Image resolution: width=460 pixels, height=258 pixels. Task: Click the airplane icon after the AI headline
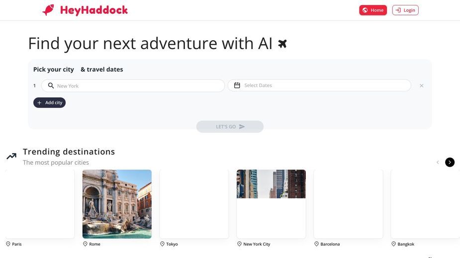pyautogui.click(x=282, y=44)
